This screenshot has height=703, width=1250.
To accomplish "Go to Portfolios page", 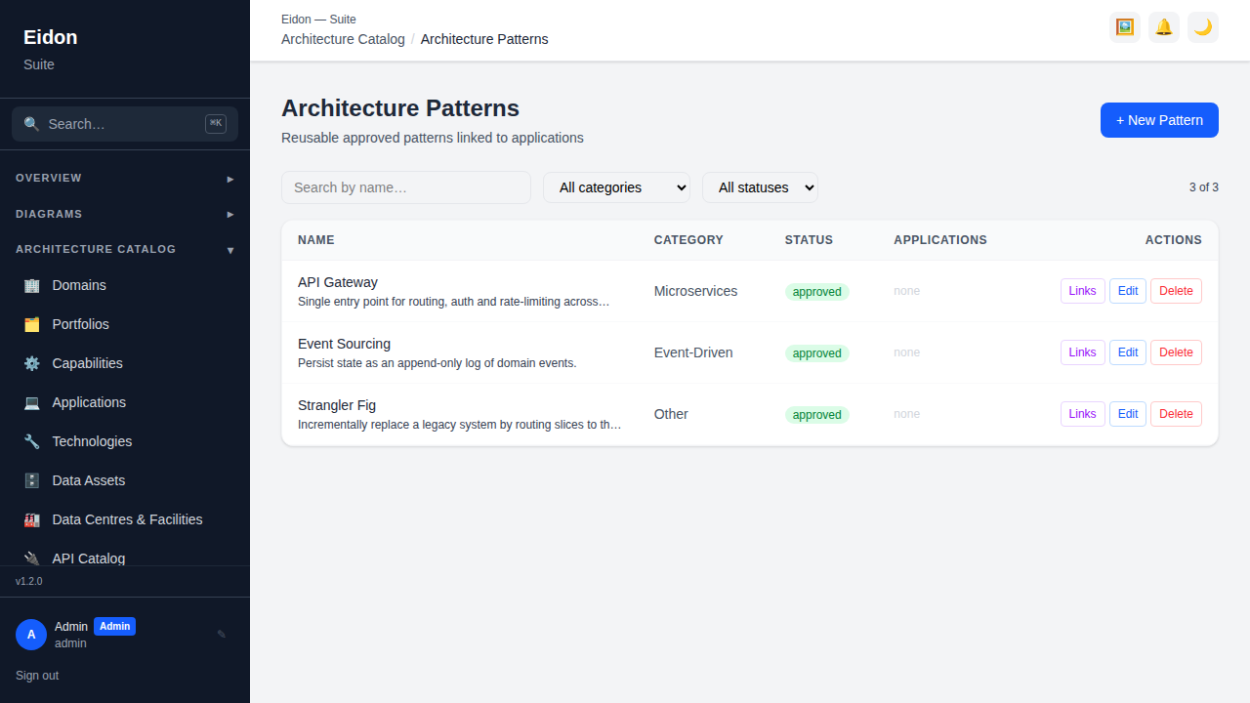I will [125, 324].
